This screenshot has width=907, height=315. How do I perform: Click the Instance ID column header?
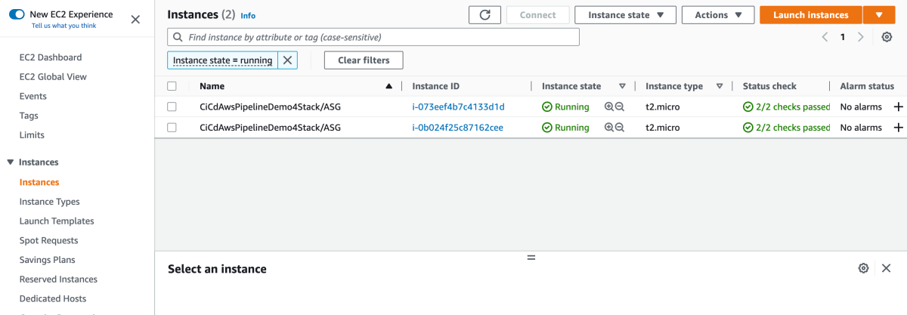[435, 86]
